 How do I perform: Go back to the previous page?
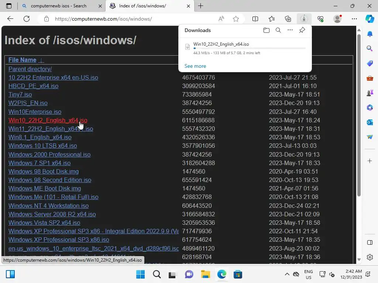coord(10,19)
